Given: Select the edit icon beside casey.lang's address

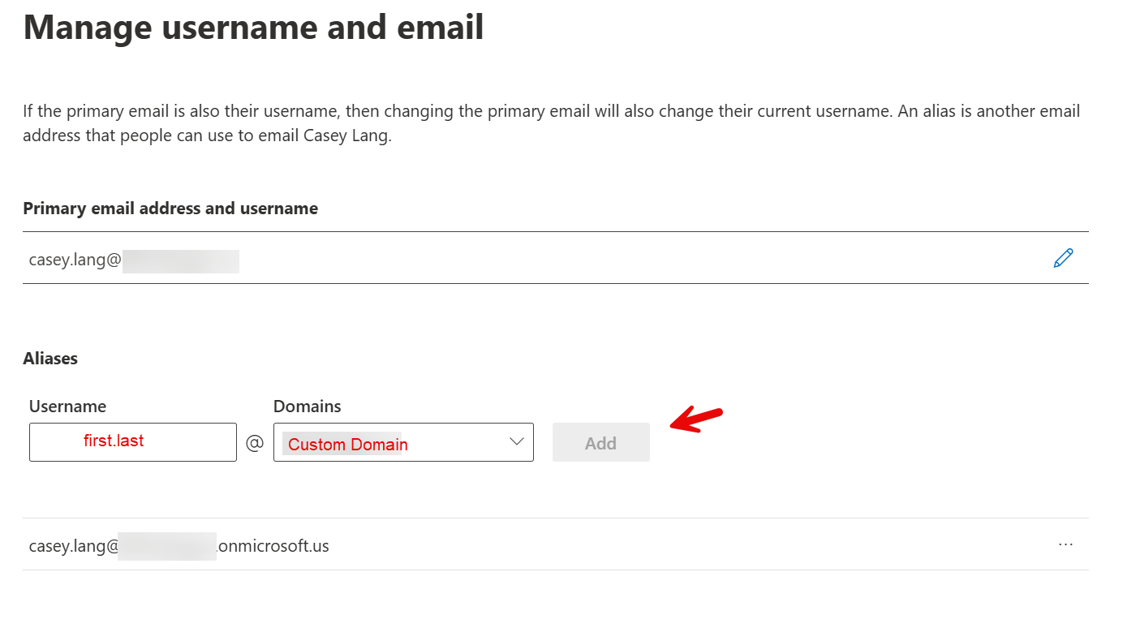Looking at the screenshot, I should [1063, 257].
